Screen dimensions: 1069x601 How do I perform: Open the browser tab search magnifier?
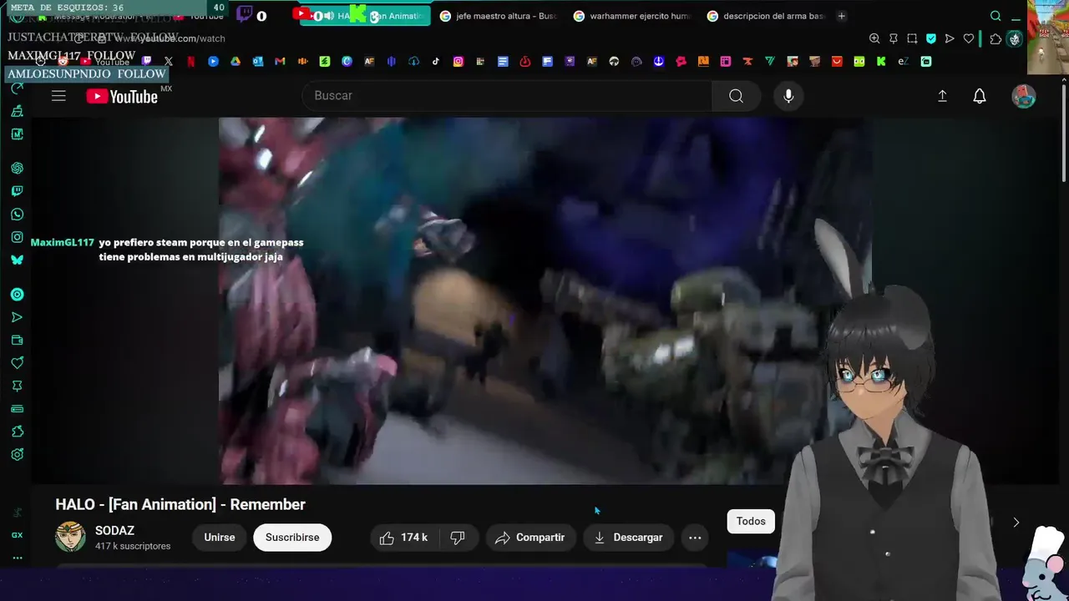996,16
